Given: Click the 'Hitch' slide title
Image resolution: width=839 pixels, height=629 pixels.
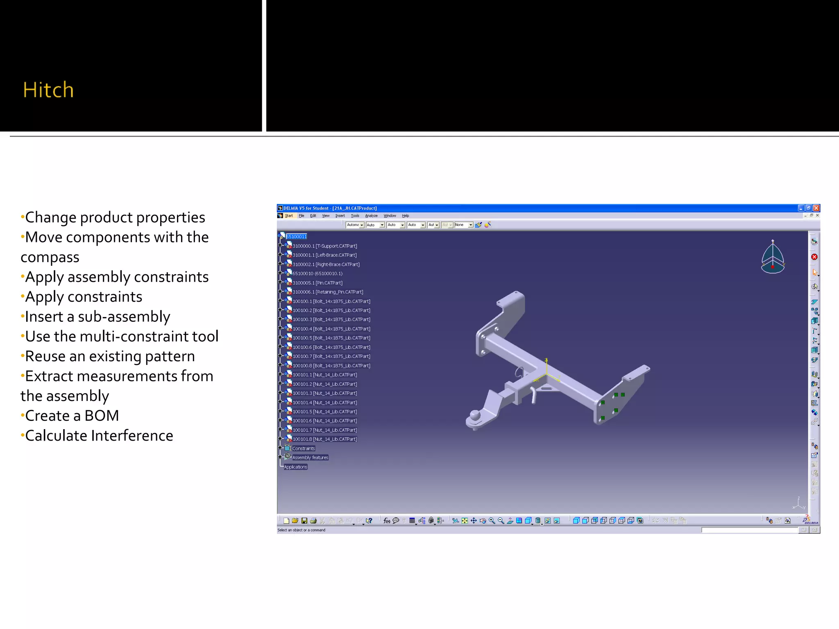Looking at the screenshot, I should 48,90.
